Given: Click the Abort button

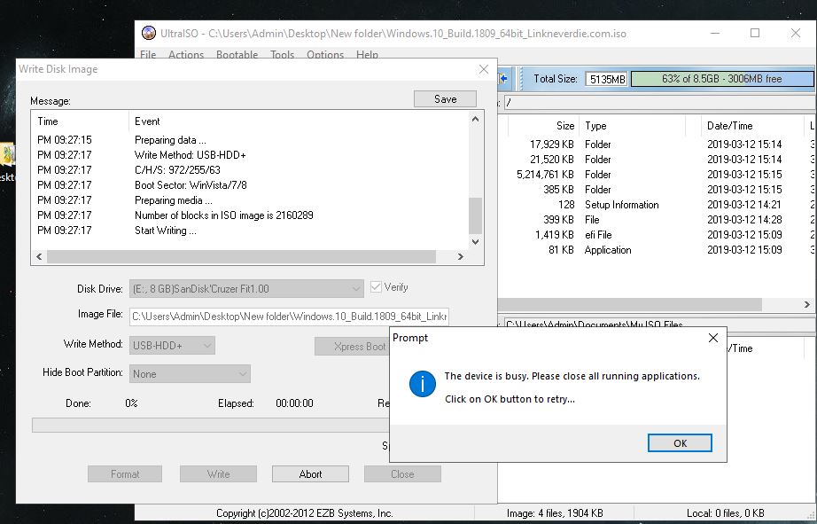Looking at the screenshot, I should 310,474.
